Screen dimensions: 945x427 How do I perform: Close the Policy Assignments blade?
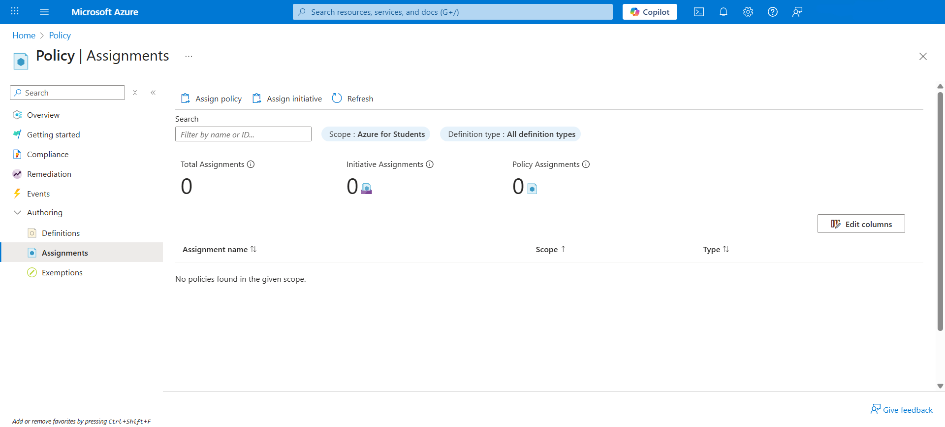923,56
